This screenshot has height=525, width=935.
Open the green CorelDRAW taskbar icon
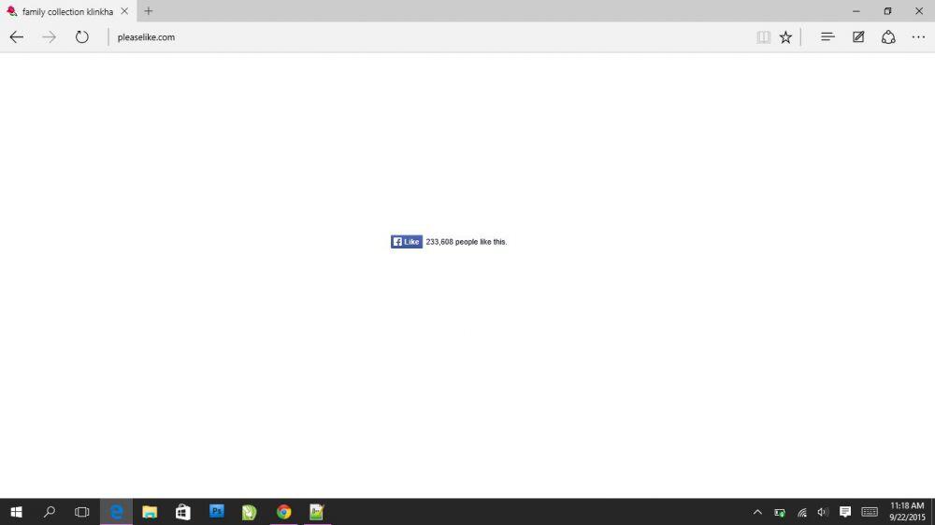[250, 512]
